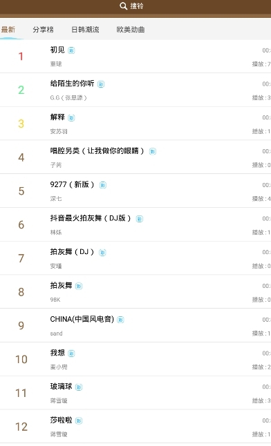Open the 搜铃 search magnifier icon

(x=123, y=6)
